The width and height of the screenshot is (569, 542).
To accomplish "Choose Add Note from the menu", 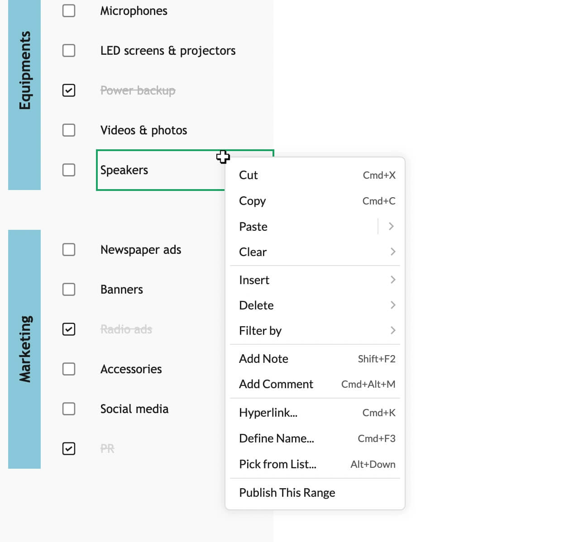I will click(315, 359).
